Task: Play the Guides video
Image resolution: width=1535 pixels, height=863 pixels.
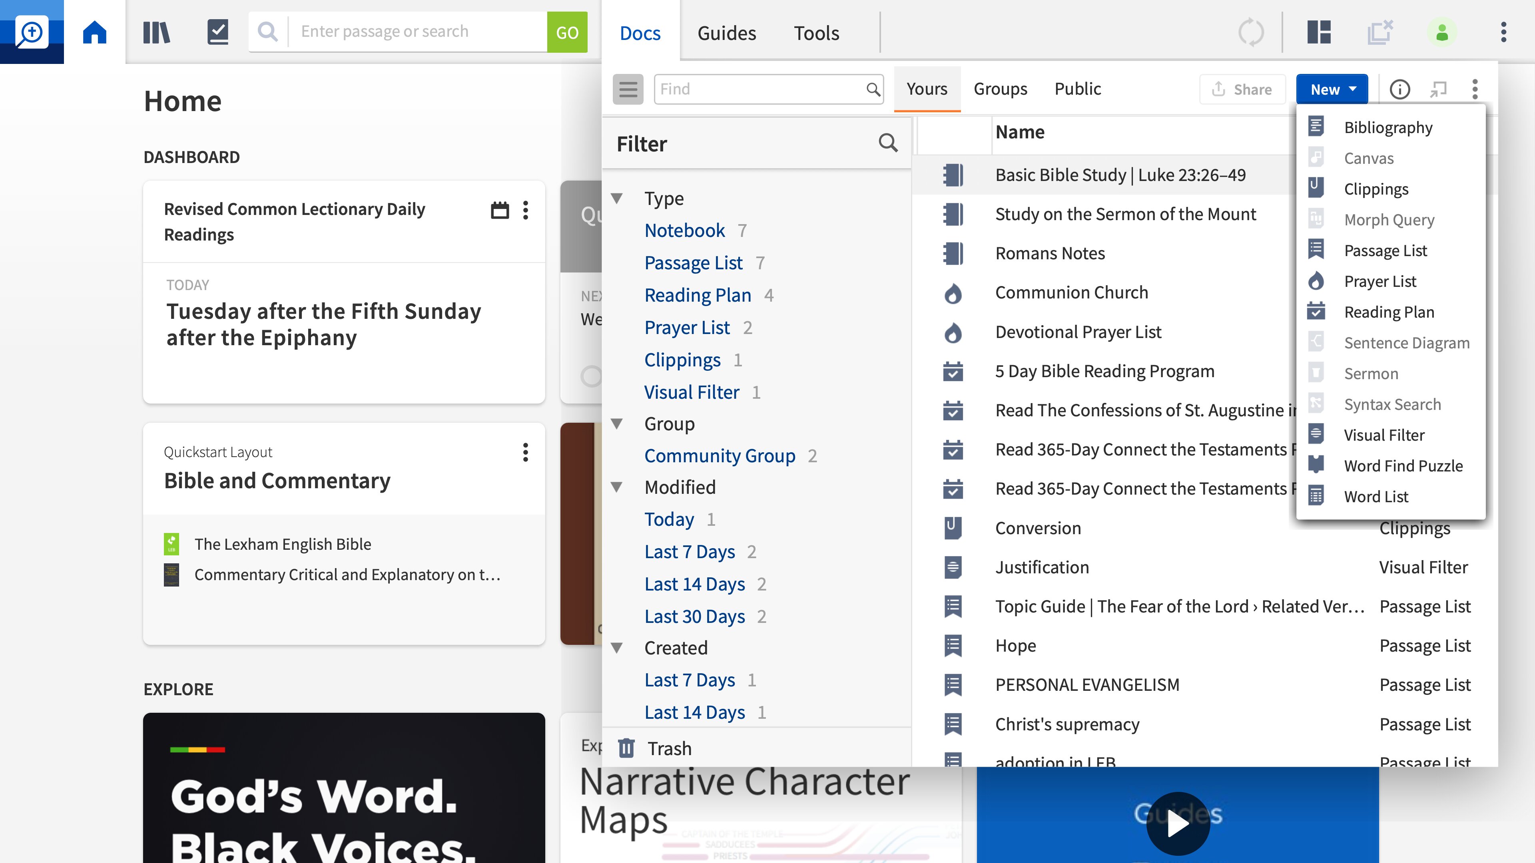Action: 1178,824
